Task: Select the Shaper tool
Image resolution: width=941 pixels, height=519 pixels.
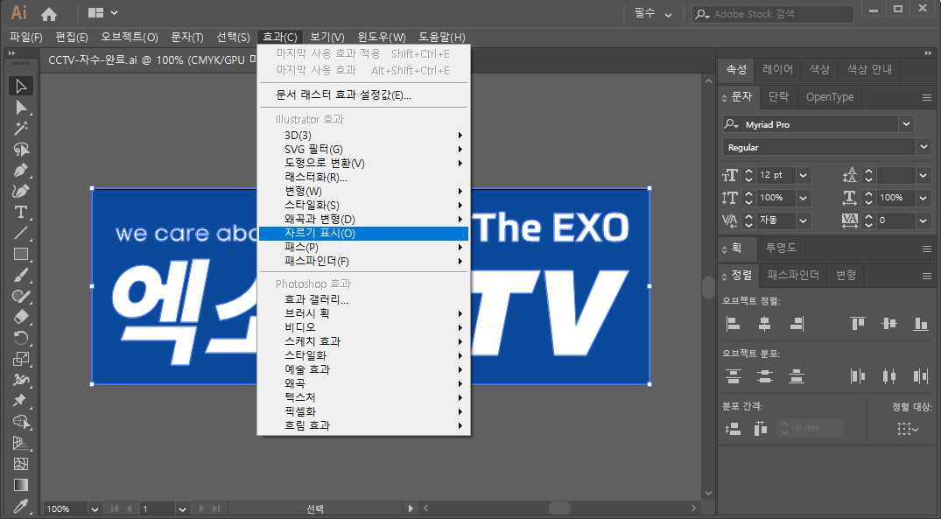Action: click(21, 296)
